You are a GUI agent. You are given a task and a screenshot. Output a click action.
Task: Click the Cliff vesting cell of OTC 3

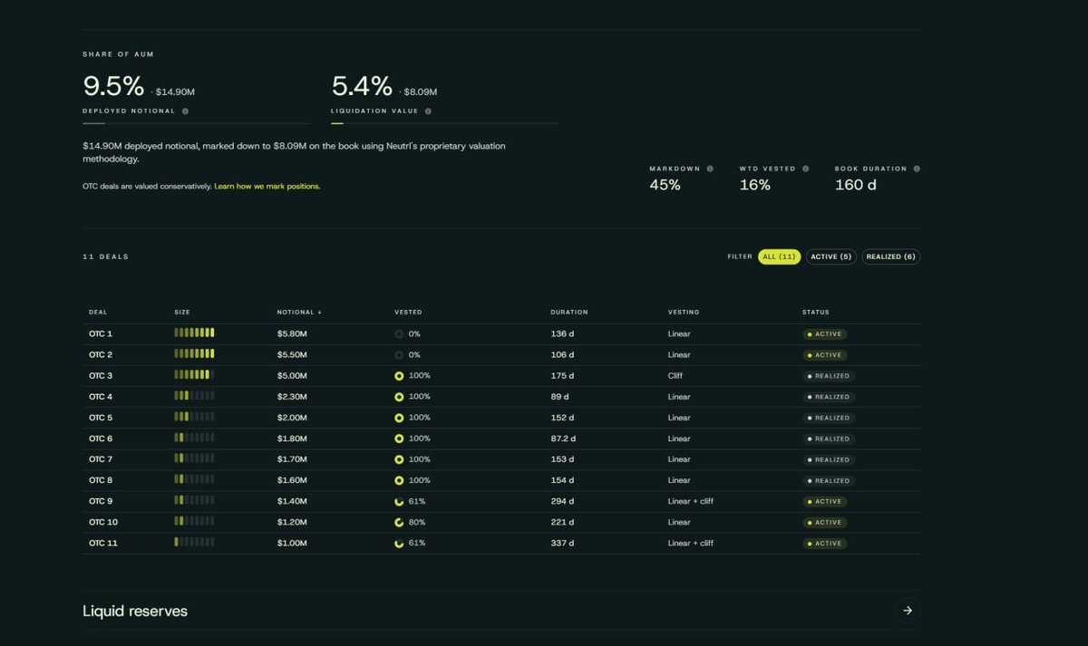click(675, 376)
